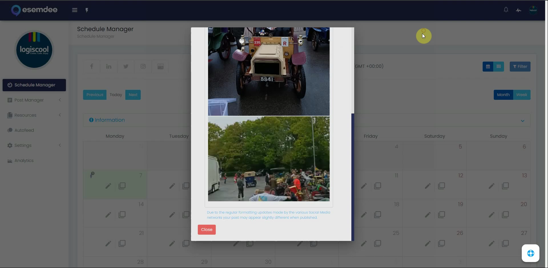Open Post Manager menu item
The height and width of the screenshot is (268, 548).
click(34, 100)
